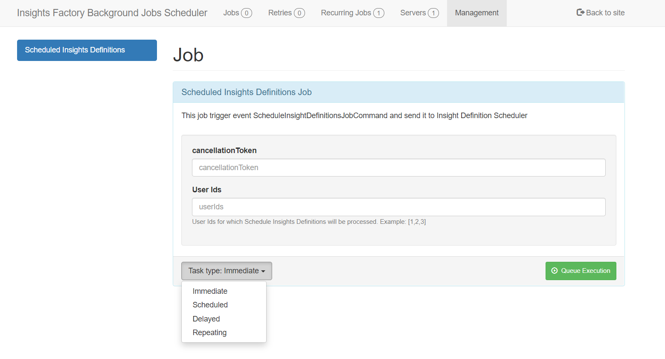Select Scheduled Insights Definitions in the sidebar

click(87, 50)
